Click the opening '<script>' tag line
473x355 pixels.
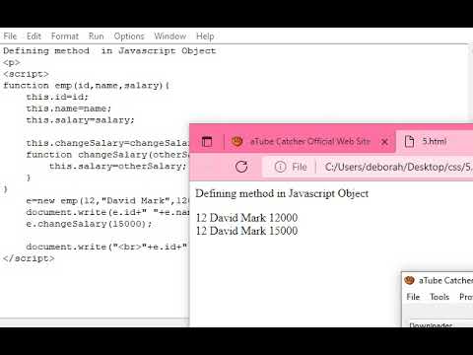click(26, 74)
